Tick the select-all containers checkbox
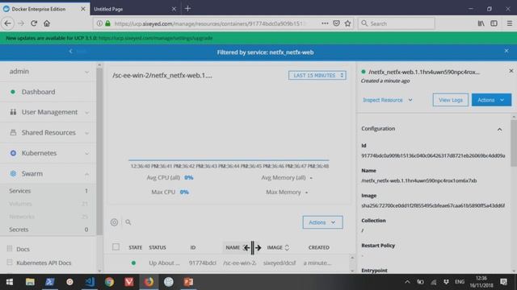517x290 pixels. pos(116,247)
